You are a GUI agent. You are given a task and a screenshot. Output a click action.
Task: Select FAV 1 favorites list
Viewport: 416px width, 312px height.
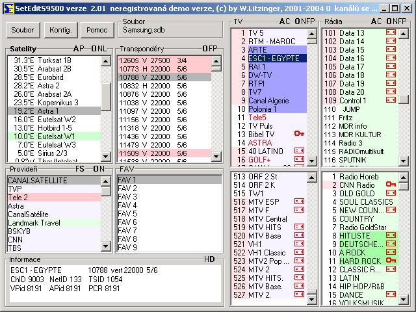(169, 180)
